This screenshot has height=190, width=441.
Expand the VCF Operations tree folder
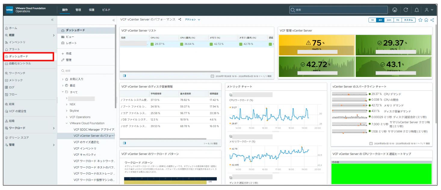(x=67, y=117)
